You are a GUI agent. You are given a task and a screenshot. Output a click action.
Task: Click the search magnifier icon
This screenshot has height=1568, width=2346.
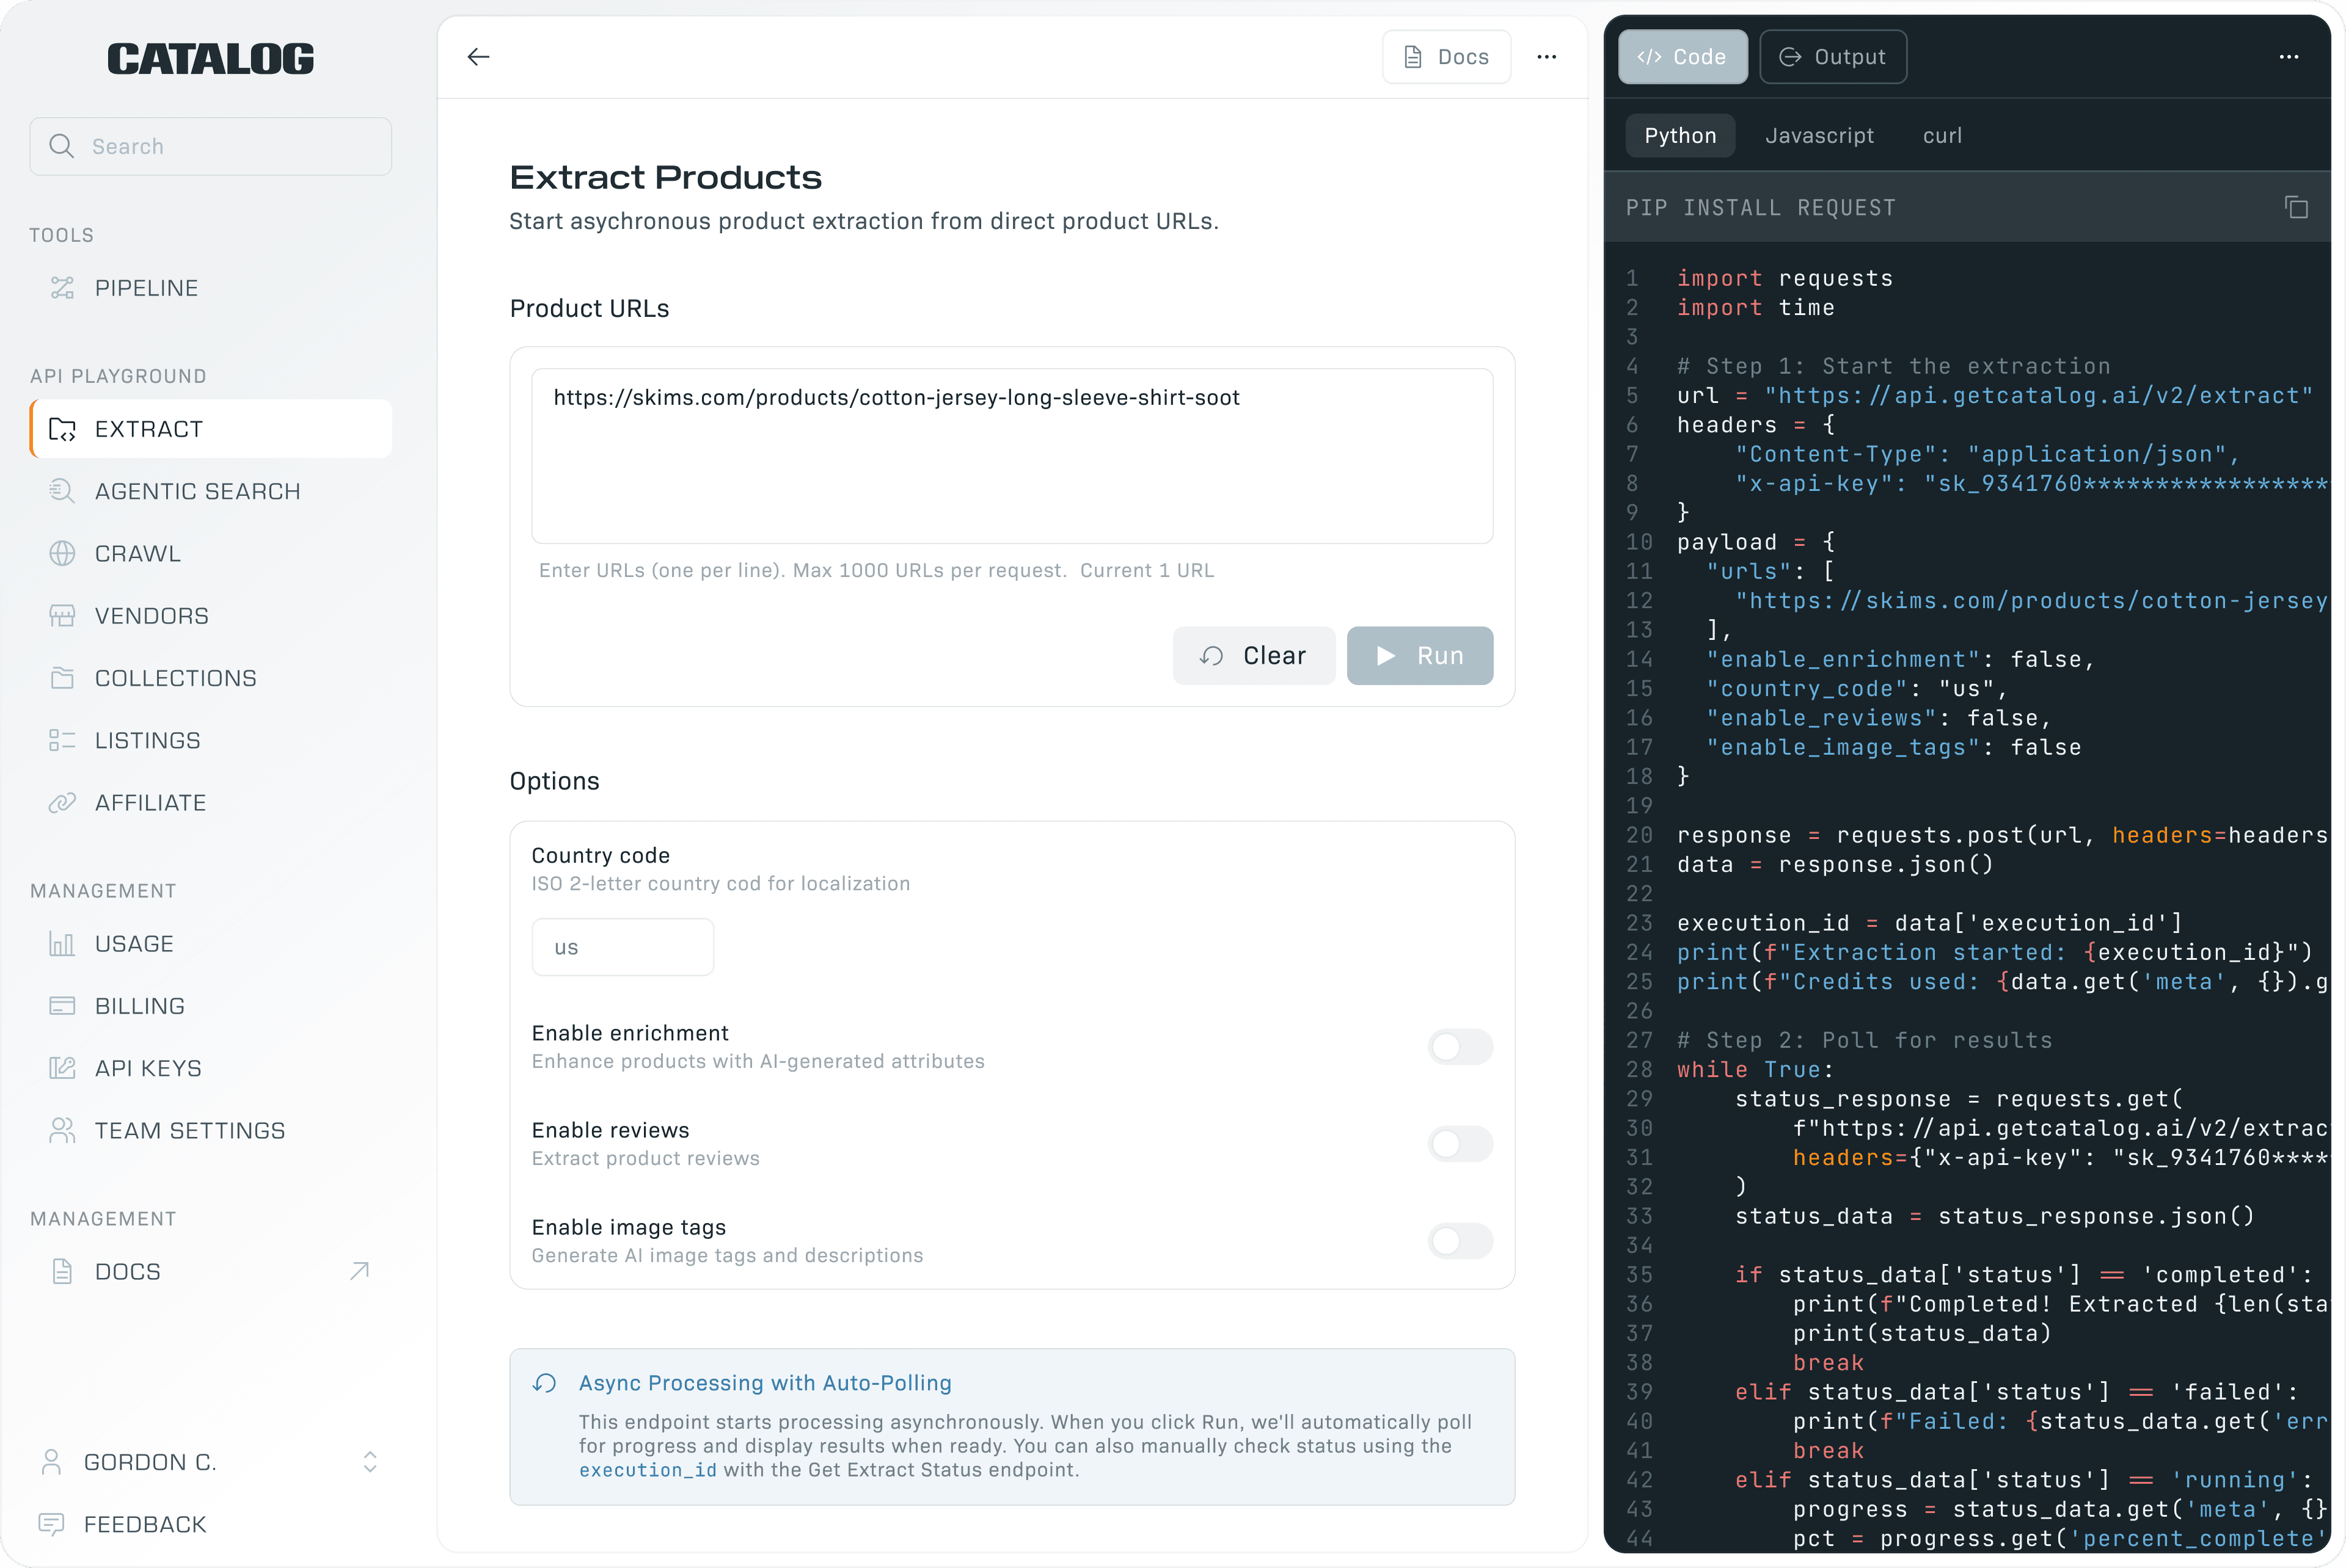tap(61, 146)
